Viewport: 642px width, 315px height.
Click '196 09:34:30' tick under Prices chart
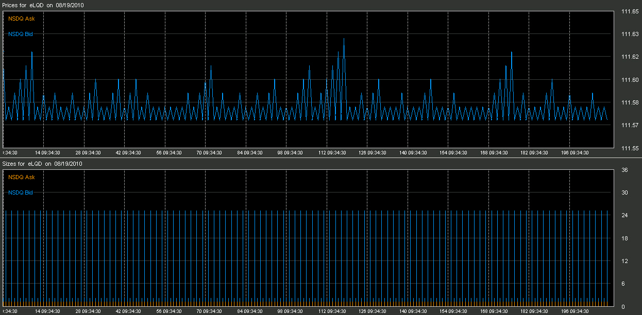pyautogui.click(x=575, y=153)
